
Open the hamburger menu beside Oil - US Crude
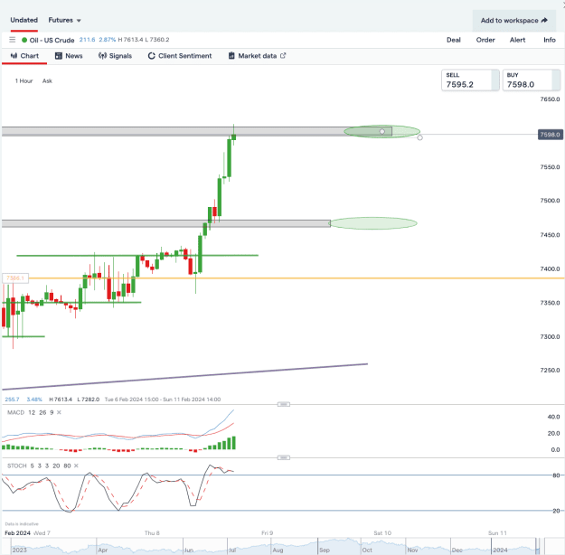[13, 40]
